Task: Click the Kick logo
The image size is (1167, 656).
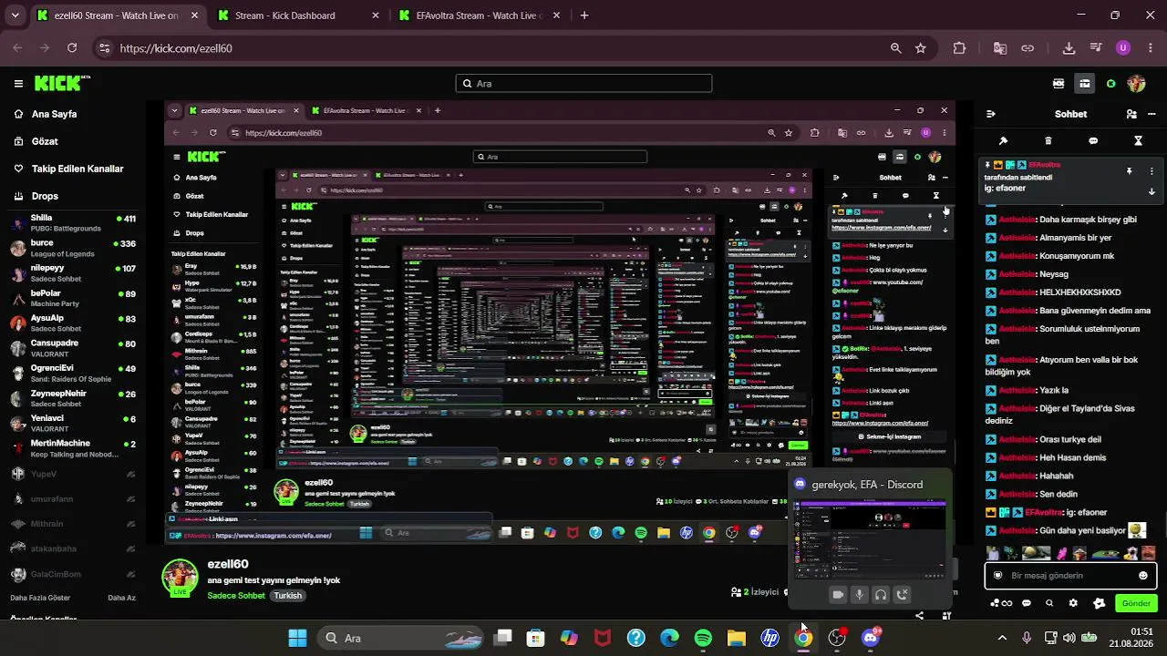Action: (62, 83)
